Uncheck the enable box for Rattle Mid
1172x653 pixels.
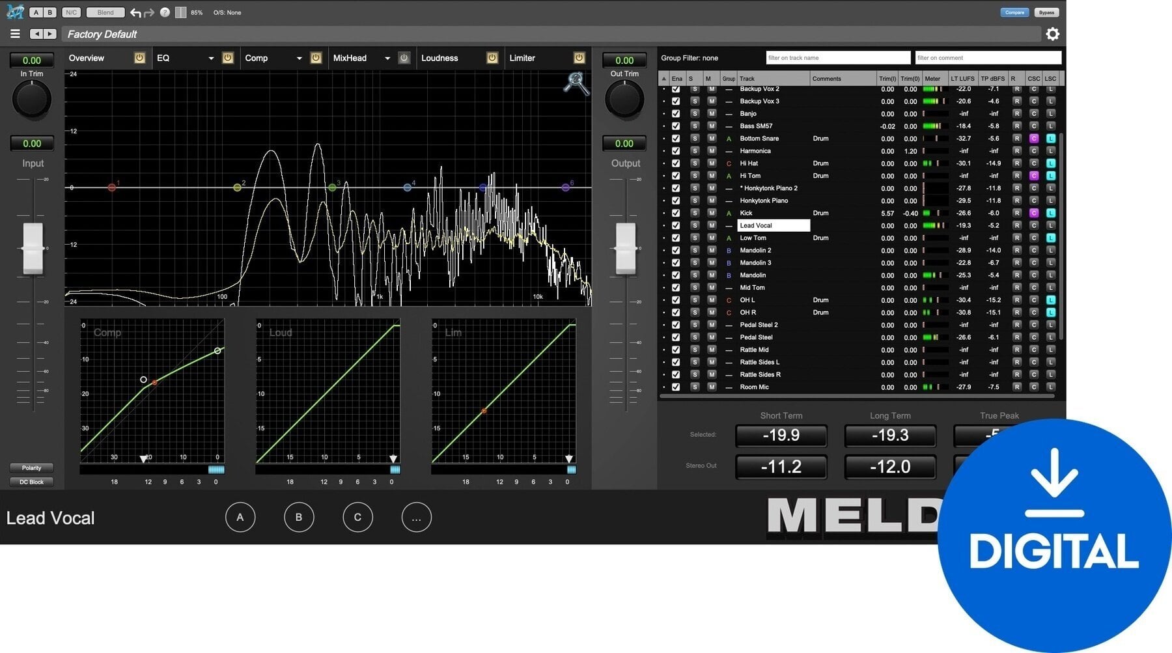676,350
